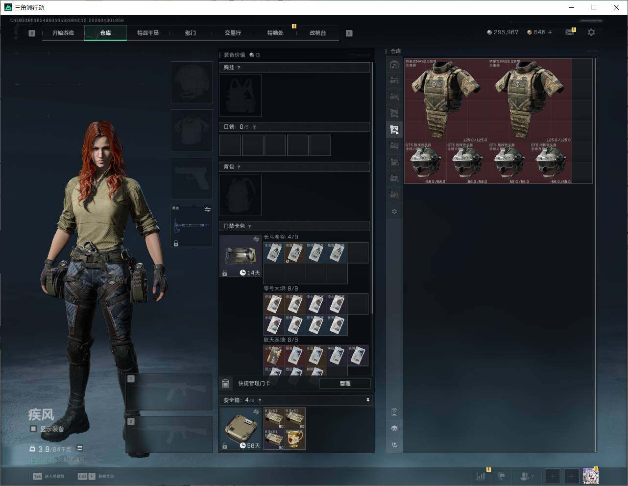Screen dimensions: 628x486
Task: Select the melee weapon slot
Action: (192, 226)
